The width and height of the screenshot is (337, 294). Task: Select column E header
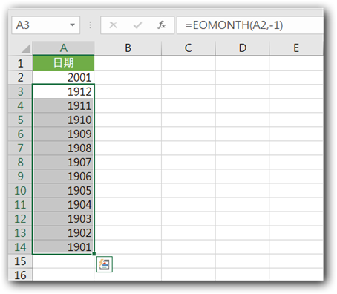[296, 48]
